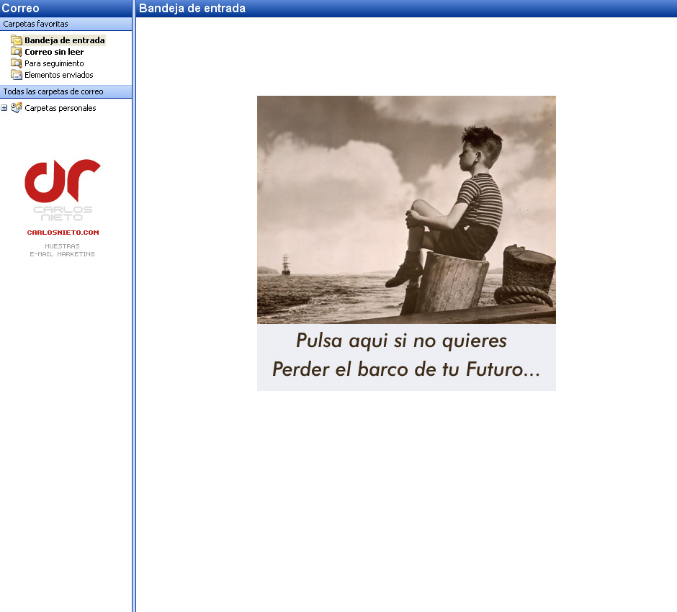Click the Correo sin leer search-folder icon
Image resolution: width=677 pixels, height=612 pixels.
point(17,52)
